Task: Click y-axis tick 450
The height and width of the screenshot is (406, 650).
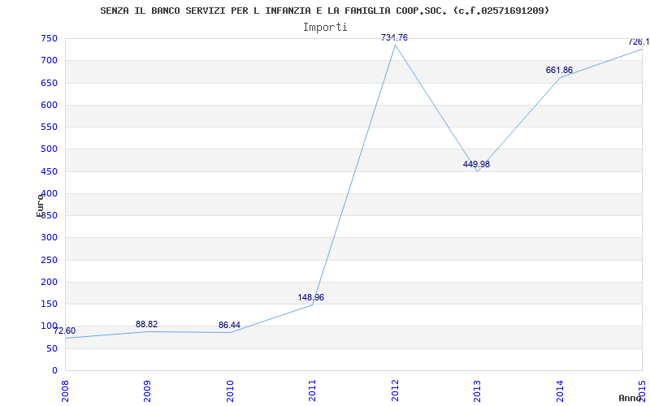Action: point(49,171)
